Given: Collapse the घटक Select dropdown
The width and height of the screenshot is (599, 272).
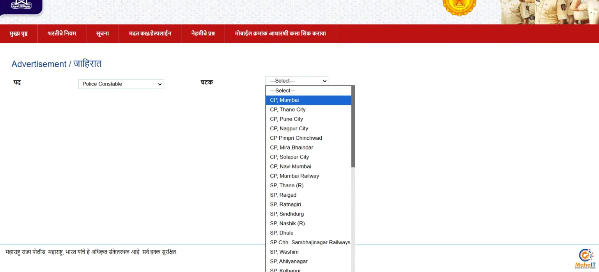Looking at the screenshot, I should coord(296,81).
